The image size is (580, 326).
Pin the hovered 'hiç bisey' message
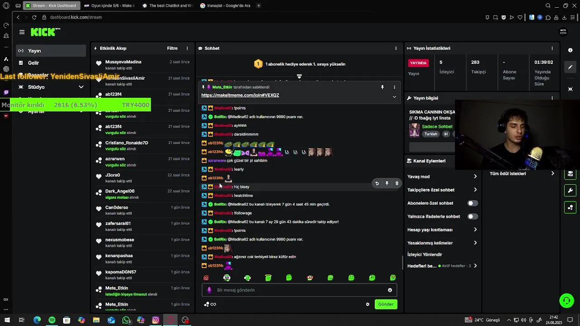pyautogui.click(x=387, y=183)
